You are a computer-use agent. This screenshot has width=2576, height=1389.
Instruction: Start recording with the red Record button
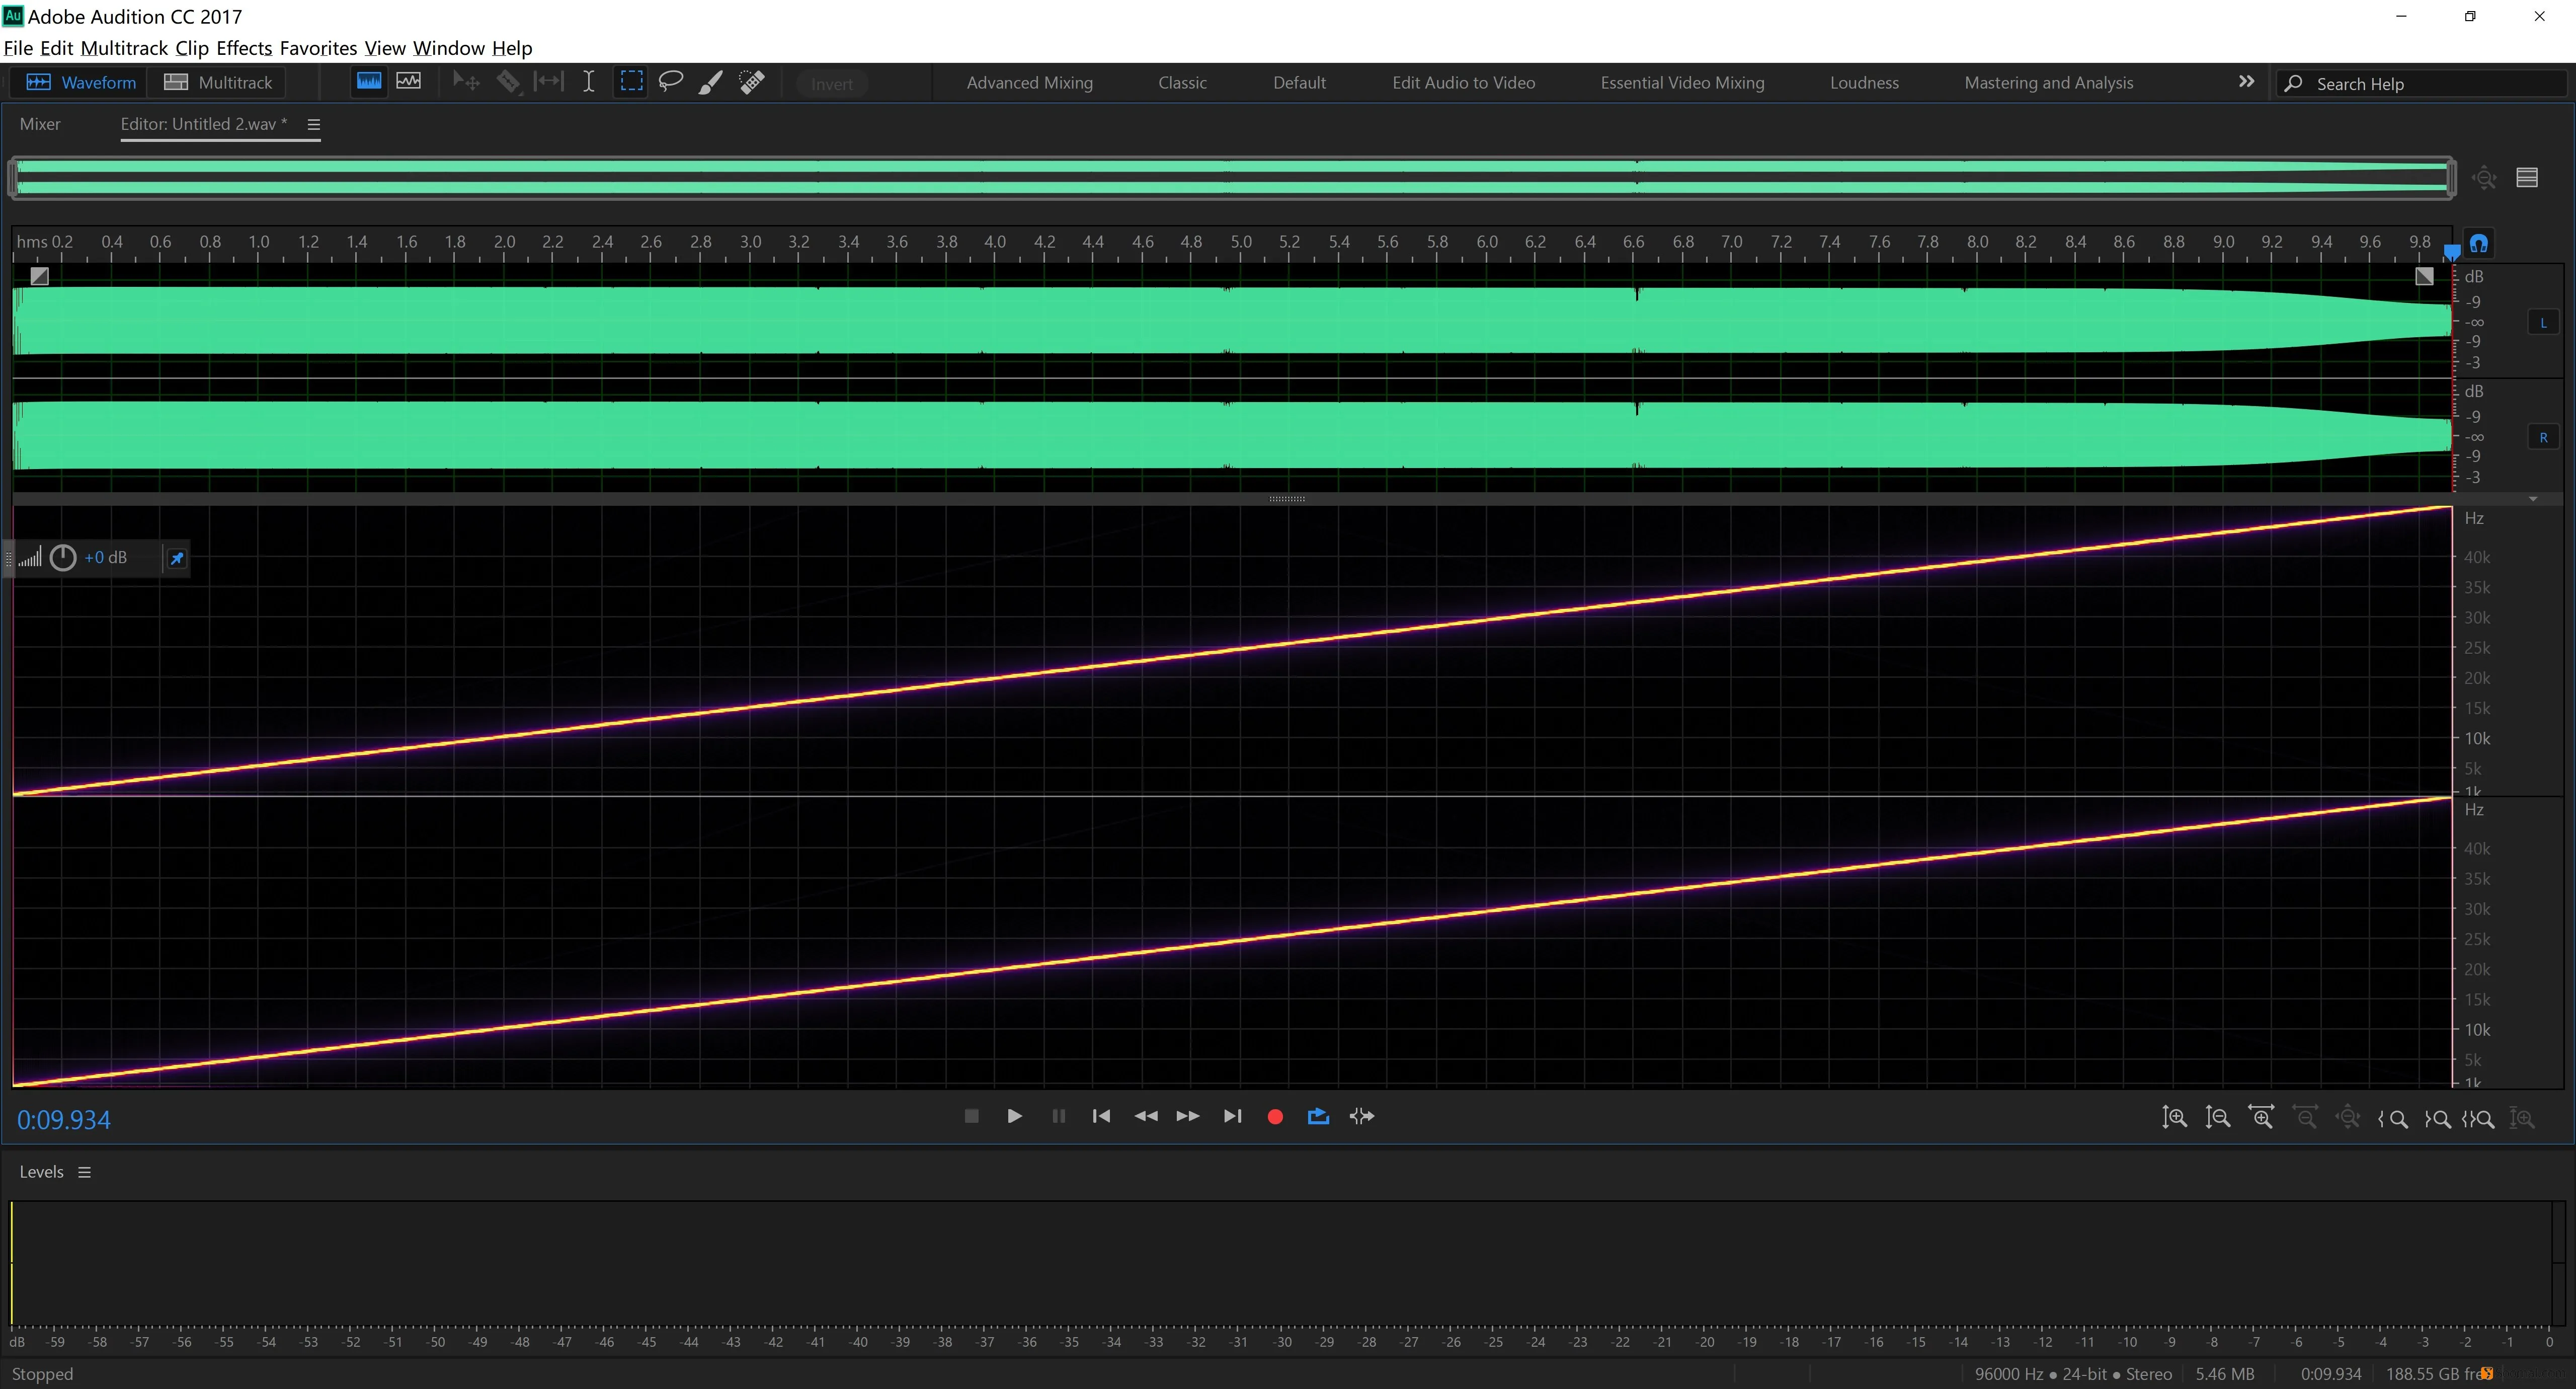point(1275,1117)
